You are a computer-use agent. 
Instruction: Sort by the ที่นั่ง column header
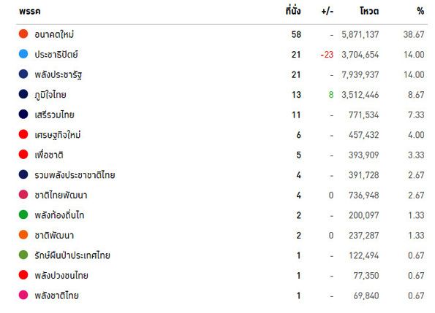pyautogui.click(x=293, y=11)
